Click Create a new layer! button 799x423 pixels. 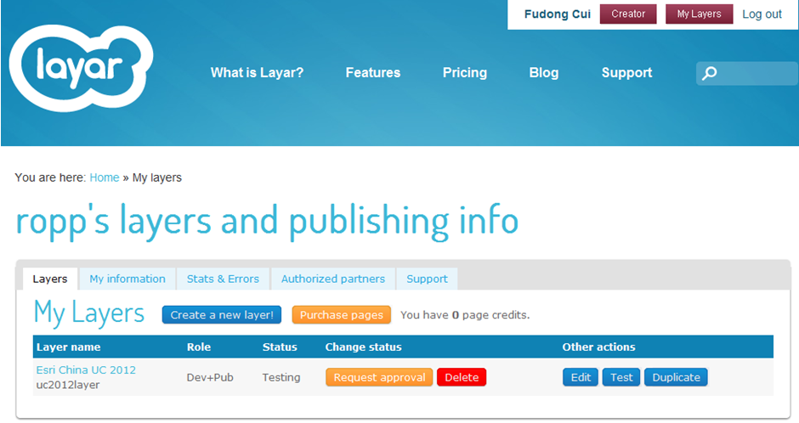[222, 315]
